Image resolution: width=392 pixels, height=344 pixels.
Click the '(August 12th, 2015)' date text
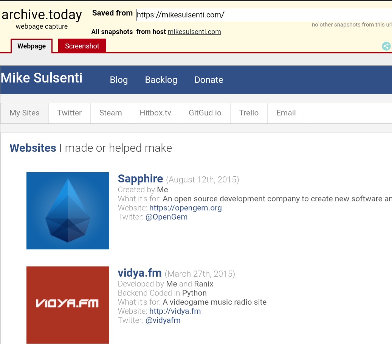point(202,179)
